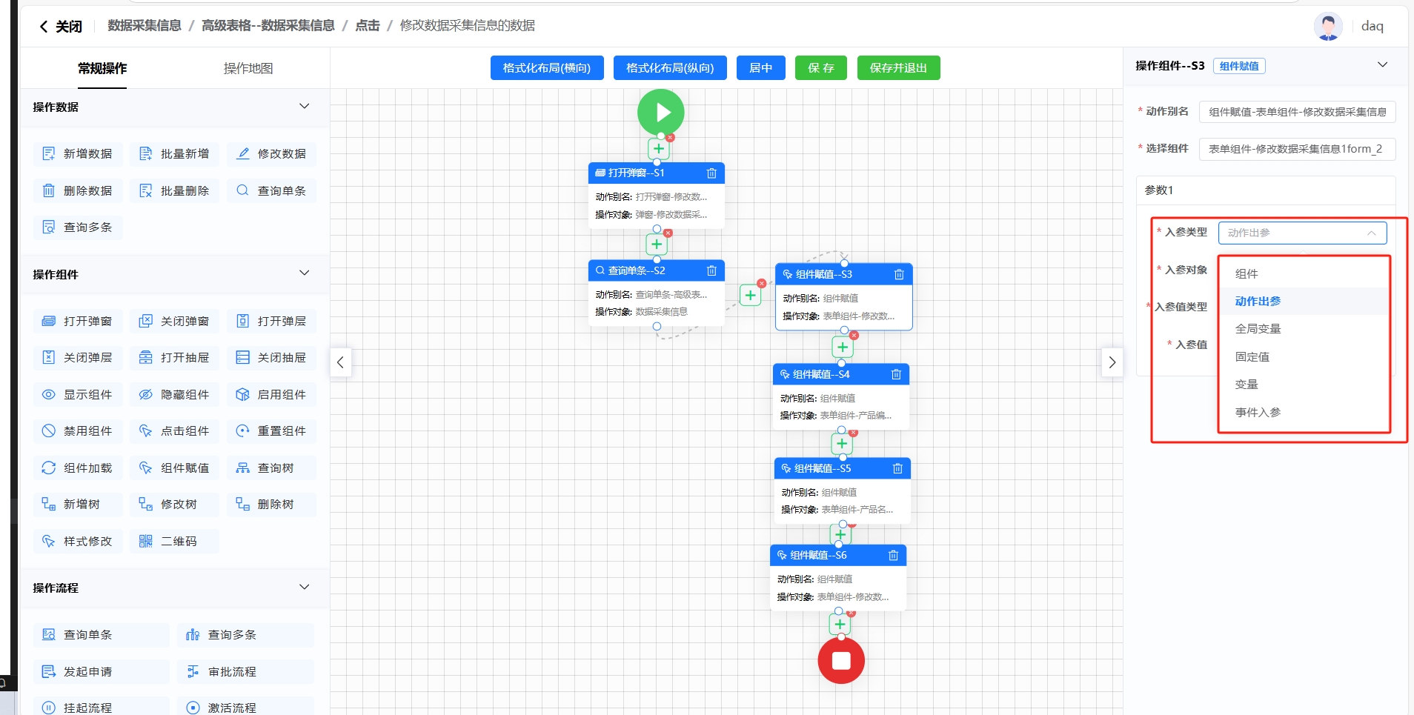Click 格式化布局(横向) button
Image resolution: width=1414 pixels, height=715 pixels.
[x=547, y=68]
